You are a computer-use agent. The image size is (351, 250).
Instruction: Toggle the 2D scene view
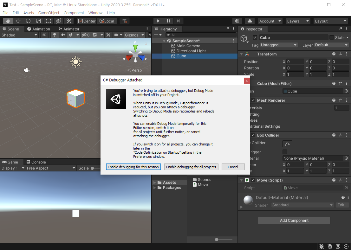click(x=44, y=35)
